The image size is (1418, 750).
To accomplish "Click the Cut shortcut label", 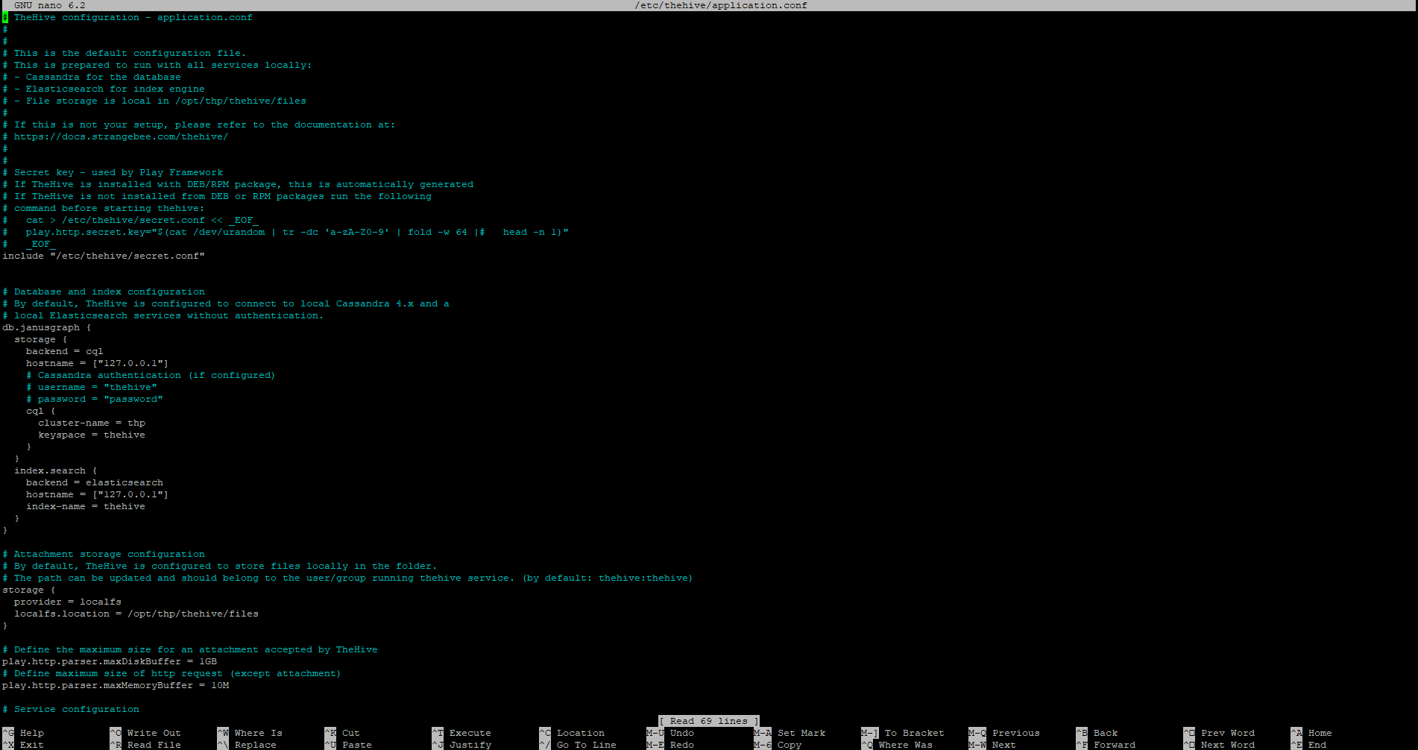I will [351, 733].
